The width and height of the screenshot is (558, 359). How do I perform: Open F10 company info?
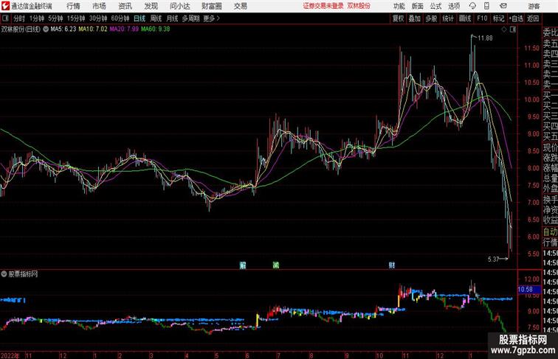coord(482,18)
